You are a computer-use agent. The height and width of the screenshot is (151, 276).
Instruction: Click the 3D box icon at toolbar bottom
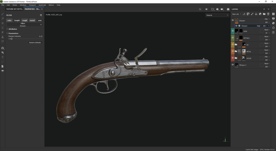[x=3, y=71]
